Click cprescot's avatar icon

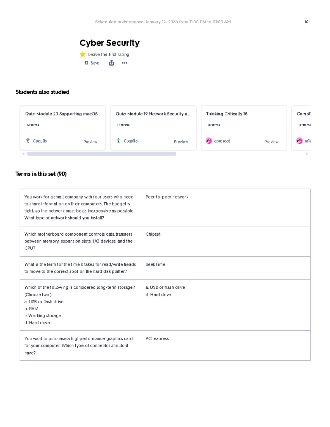click(209, 141)
